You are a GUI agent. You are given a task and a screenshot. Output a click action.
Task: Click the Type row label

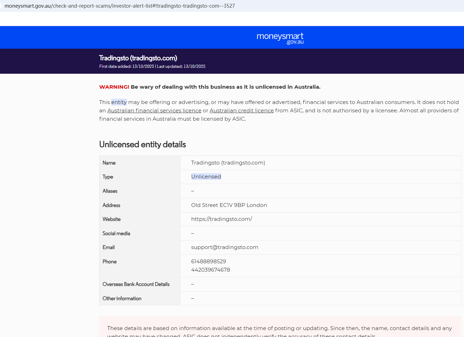pyautogui.click(x=108, y=177)
